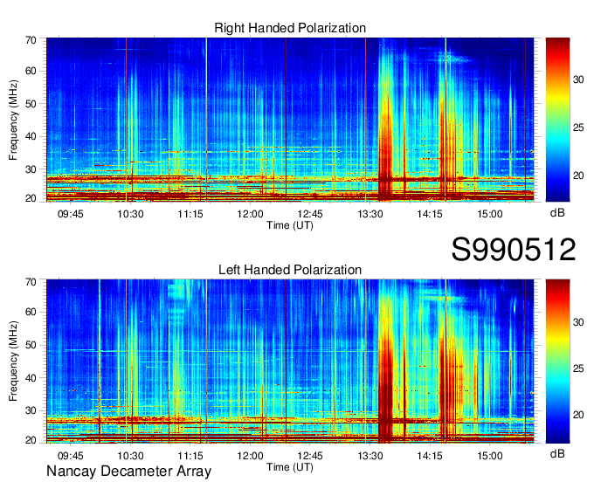Click 10:30 time tick under left-handed plot
594x482 pixels.
[130, 456]
